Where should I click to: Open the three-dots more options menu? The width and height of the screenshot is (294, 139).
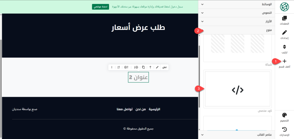pos(112,67)
